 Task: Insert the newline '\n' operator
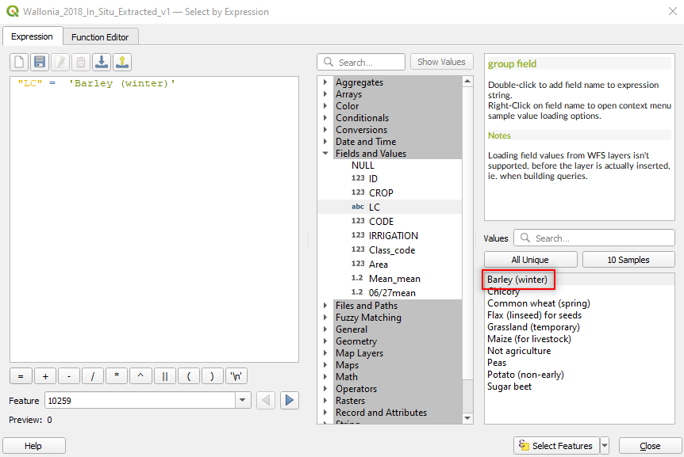point(236,376)
